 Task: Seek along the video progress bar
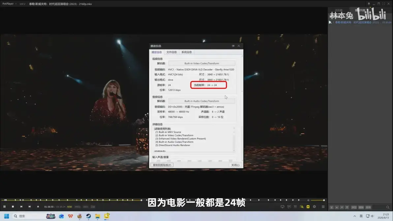154,200
